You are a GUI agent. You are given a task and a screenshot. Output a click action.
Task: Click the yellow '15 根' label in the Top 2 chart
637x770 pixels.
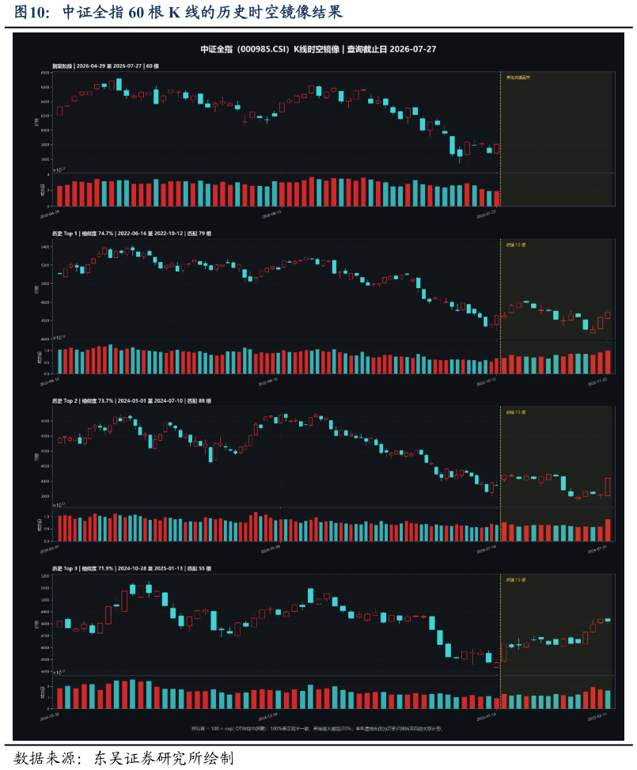point(516,412)
